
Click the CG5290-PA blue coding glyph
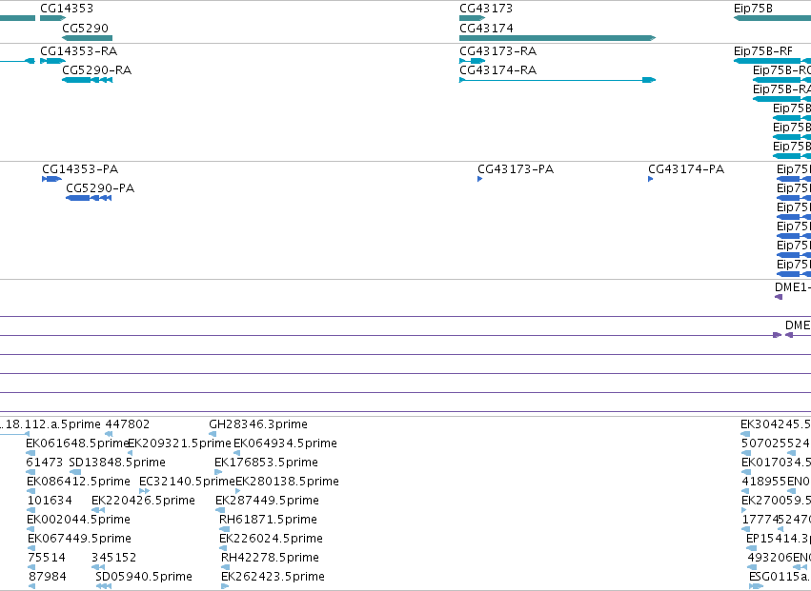click(89, 198)
